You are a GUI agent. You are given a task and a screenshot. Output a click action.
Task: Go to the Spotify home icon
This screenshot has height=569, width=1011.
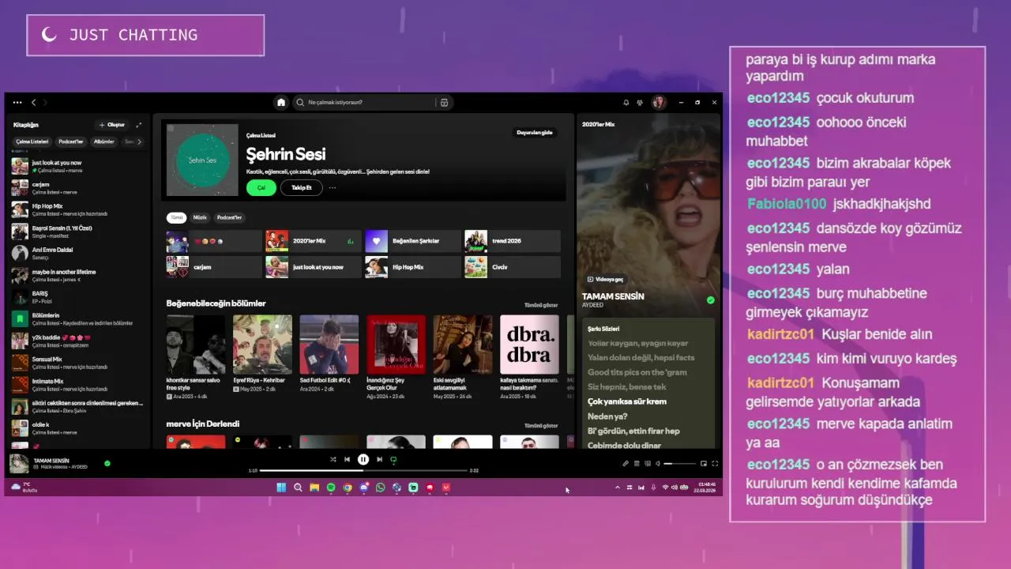click(x=281, y=103)
